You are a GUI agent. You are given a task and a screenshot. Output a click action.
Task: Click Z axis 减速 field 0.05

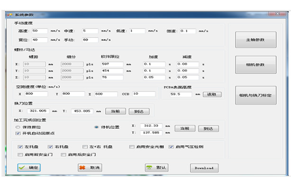point(188,78)
